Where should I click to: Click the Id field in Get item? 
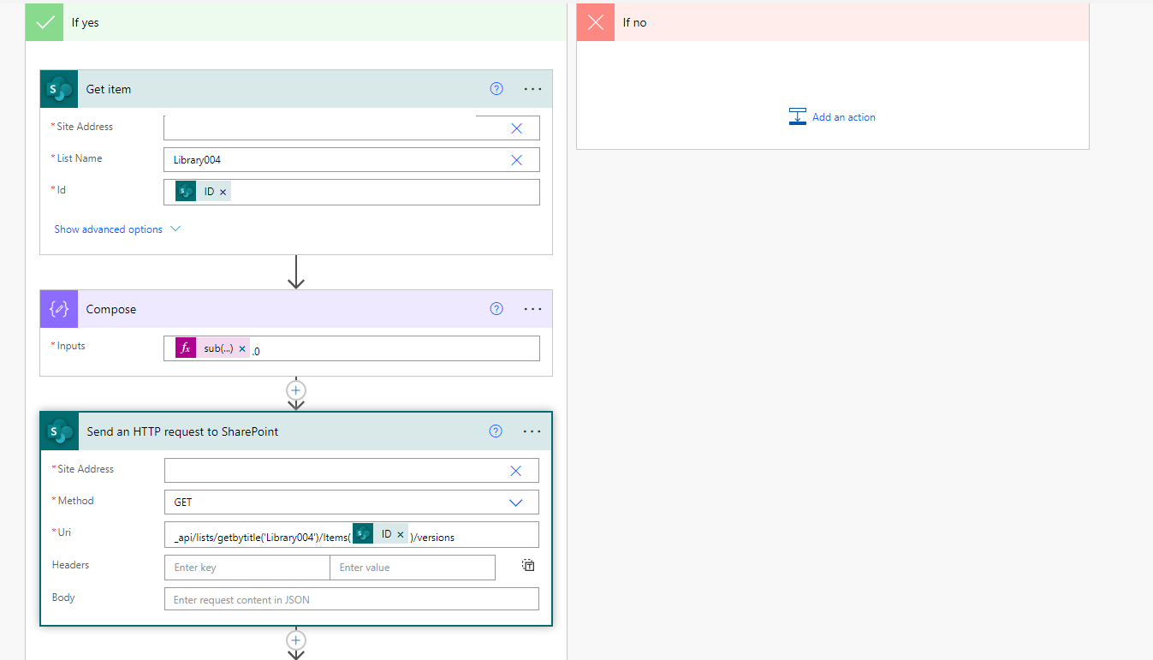(352, 193)
